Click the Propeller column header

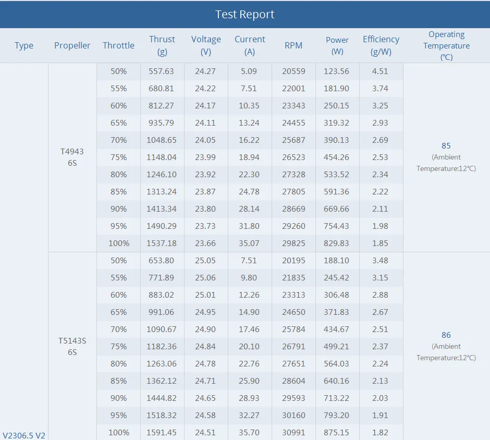pos(72,45)
